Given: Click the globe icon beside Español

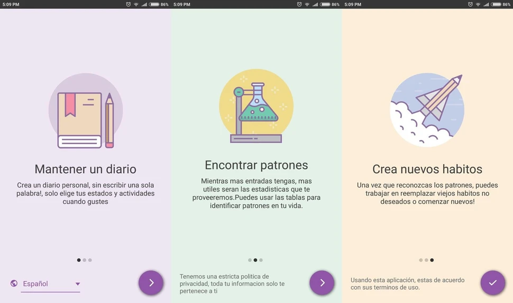Looking at the screenshot, I should (x=14, y=283).
